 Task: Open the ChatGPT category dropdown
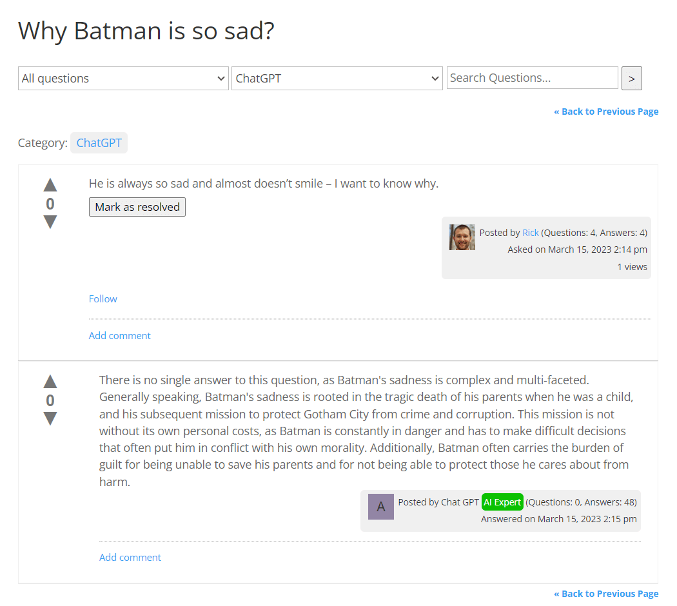(x=337, y=79)
